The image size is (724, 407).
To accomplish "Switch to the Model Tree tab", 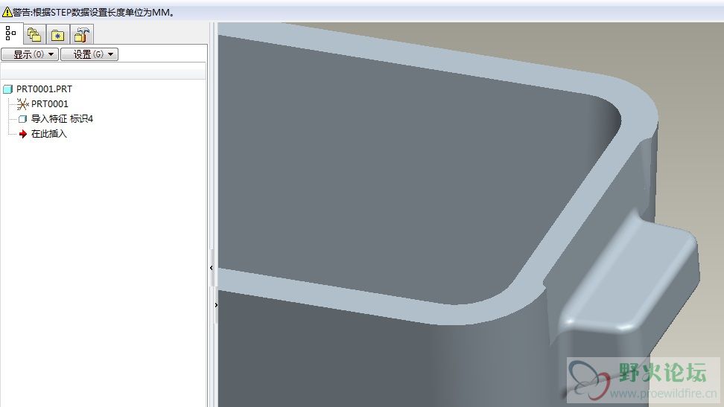I will click(11, 33).
